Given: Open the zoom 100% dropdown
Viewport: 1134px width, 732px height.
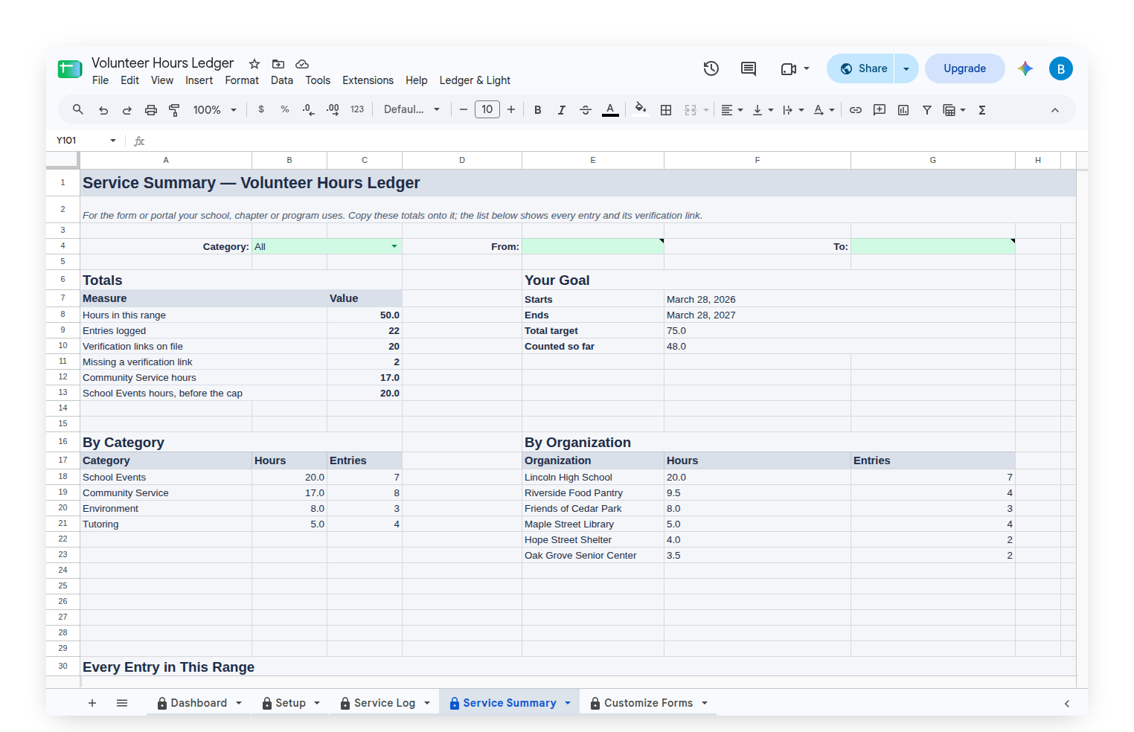Looking at the screenshot, I should 214,110.
